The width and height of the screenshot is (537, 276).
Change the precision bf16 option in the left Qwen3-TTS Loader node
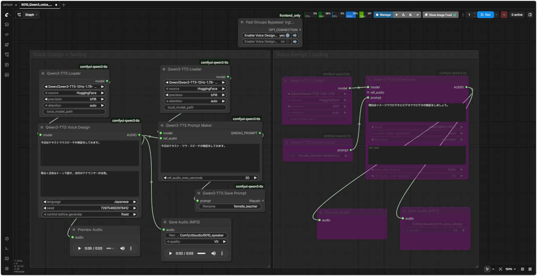pyautogui.click(x=75, y=99)
